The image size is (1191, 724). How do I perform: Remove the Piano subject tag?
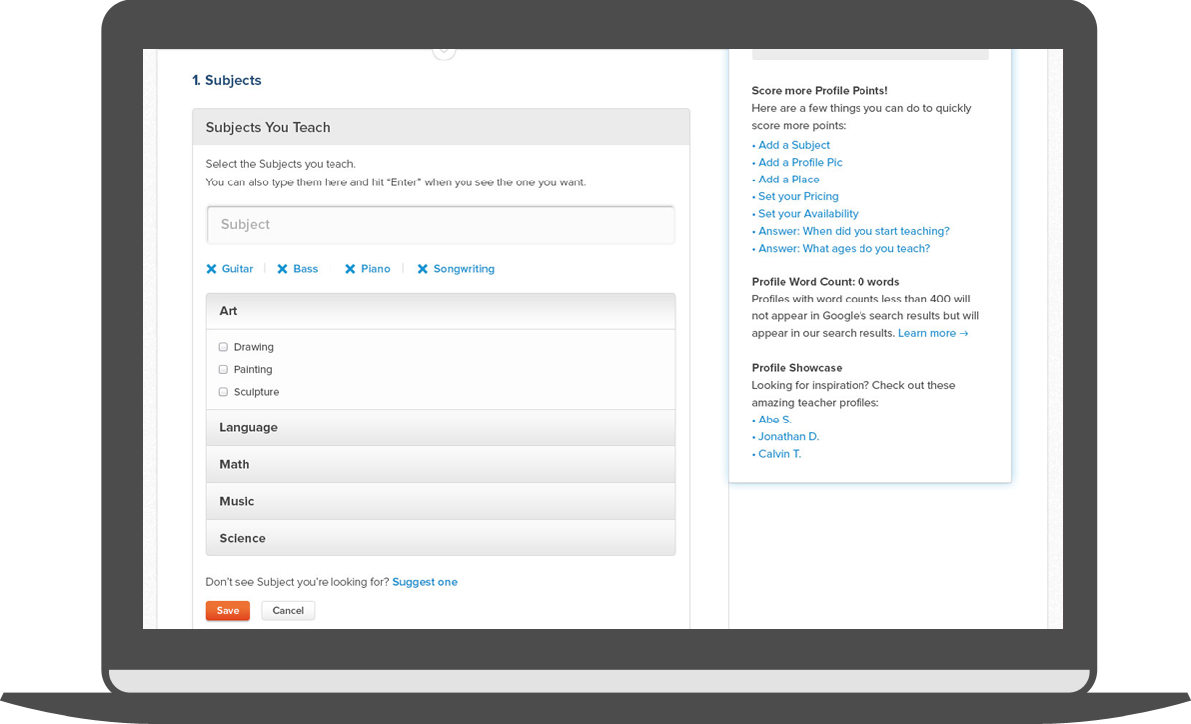tap(348, 269)
